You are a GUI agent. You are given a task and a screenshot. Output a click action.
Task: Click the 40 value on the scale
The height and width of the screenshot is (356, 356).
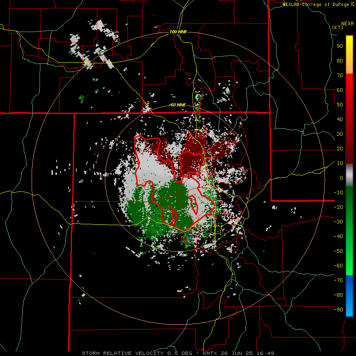pyautogui.click(x=340, y=119)
